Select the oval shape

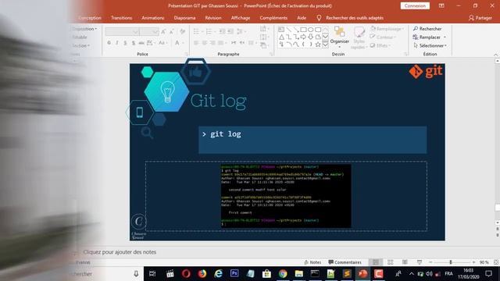pyautogui.click(x=311, y=30)
